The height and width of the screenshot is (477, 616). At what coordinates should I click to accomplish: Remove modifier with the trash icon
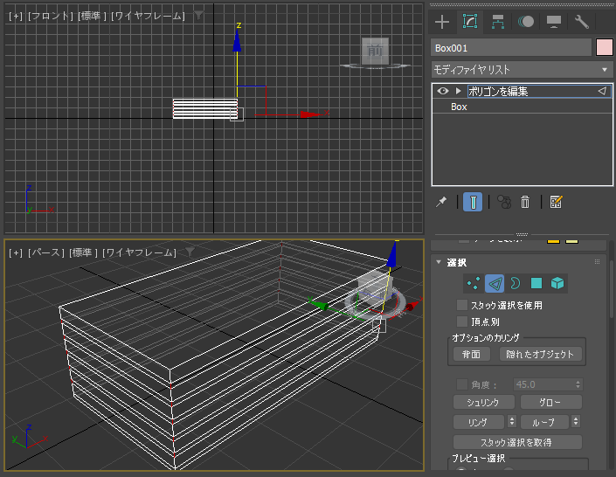[x=525, y=202]
